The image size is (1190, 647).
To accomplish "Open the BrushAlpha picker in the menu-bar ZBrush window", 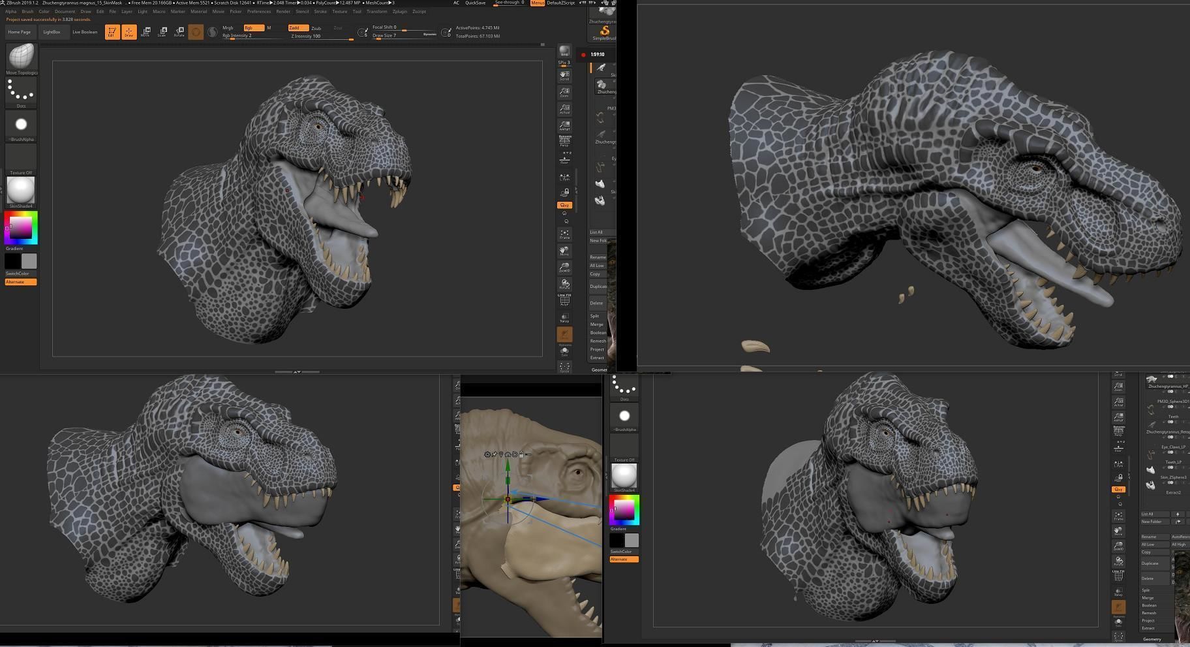I will point(22,125).
